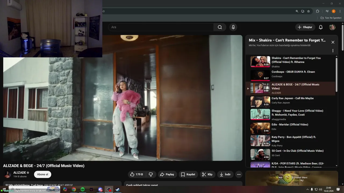344x193 pixels.
Task: Open Chrome three-dot menu
Action: click(x=340, y=11)
